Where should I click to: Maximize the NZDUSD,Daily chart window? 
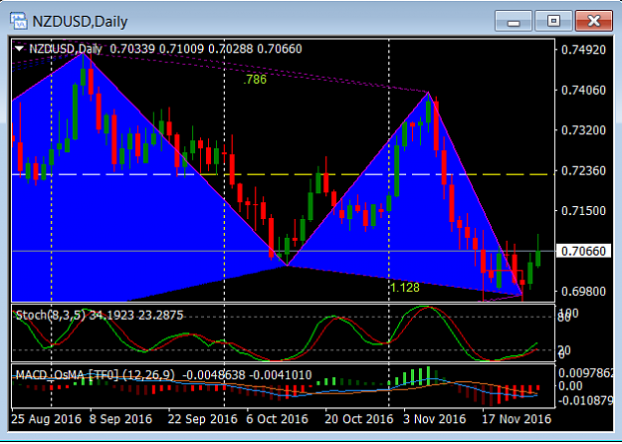[x=553, y=21]
